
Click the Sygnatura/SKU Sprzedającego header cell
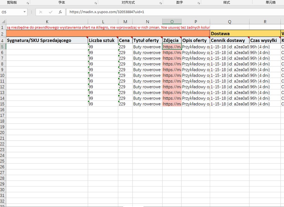pos(47,40)
